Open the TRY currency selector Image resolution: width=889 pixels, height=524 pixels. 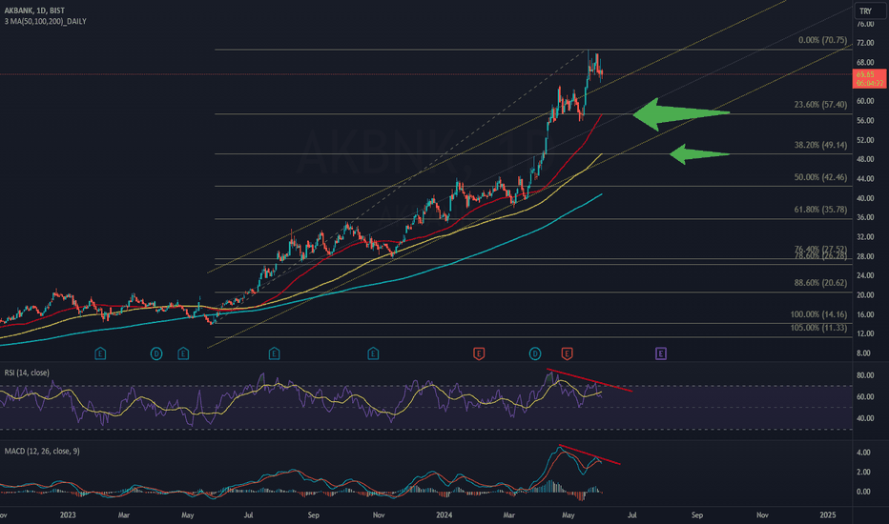869,10
